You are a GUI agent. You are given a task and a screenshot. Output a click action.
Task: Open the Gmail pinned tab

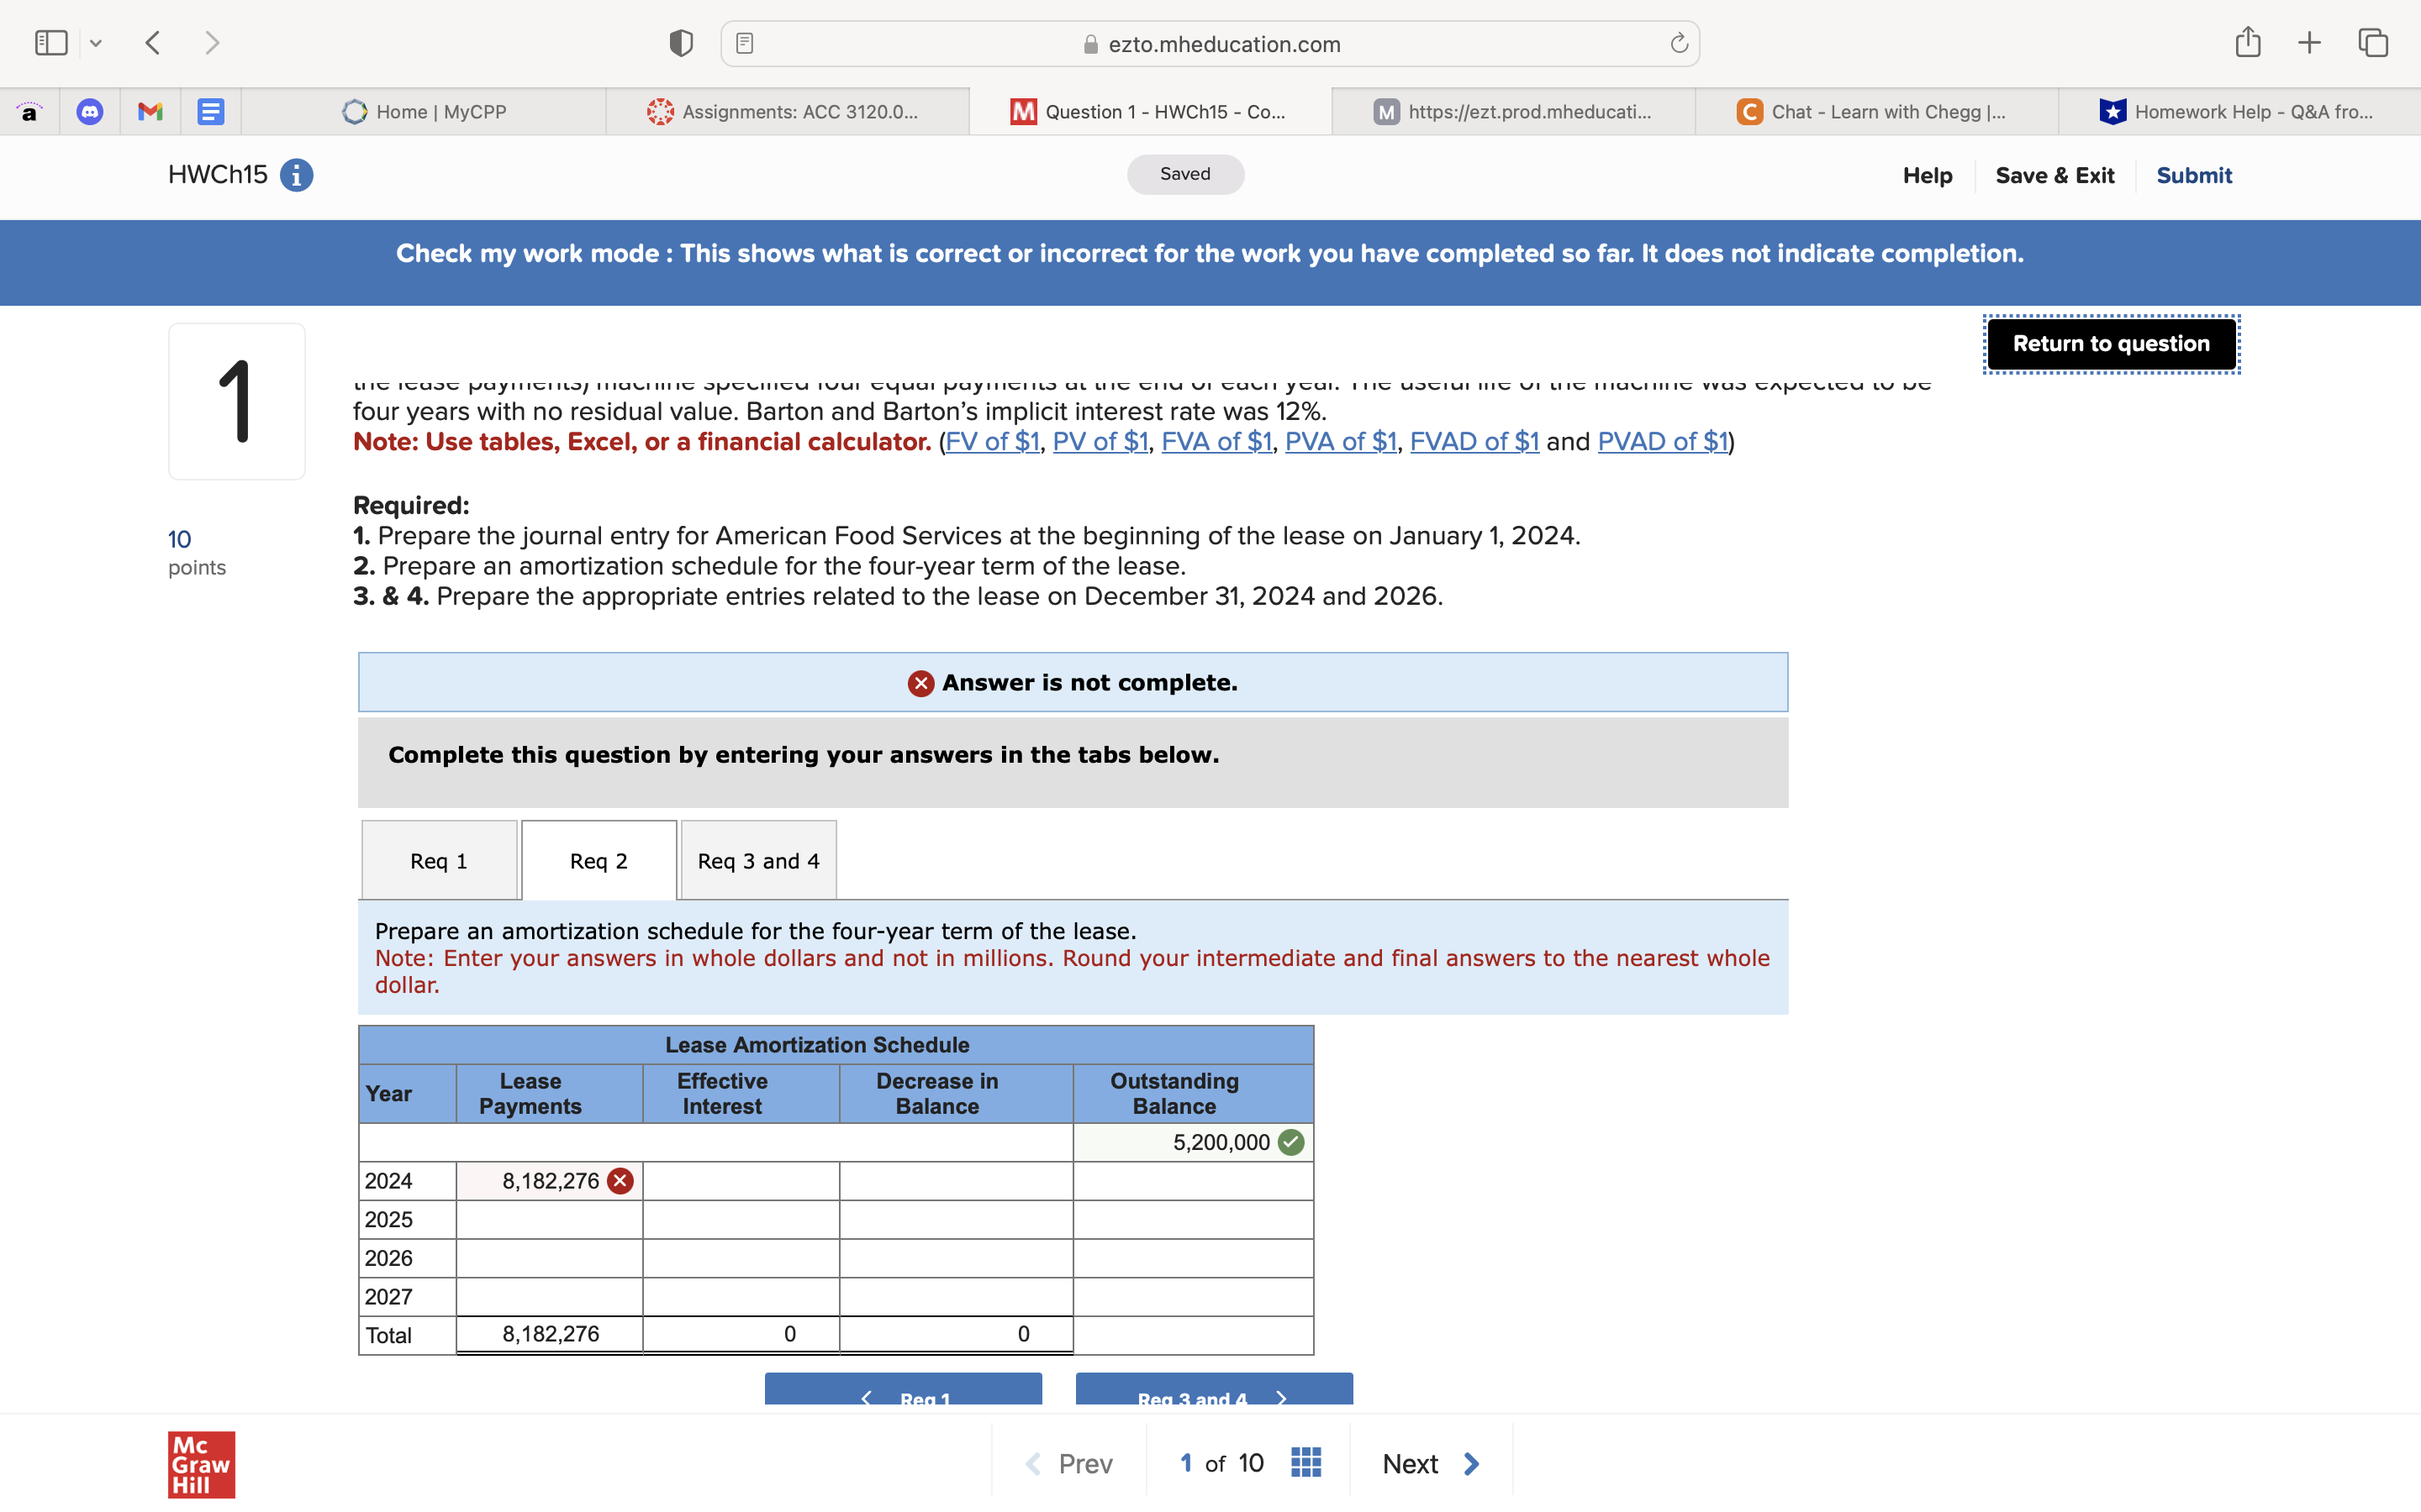[x=150, y=112]
